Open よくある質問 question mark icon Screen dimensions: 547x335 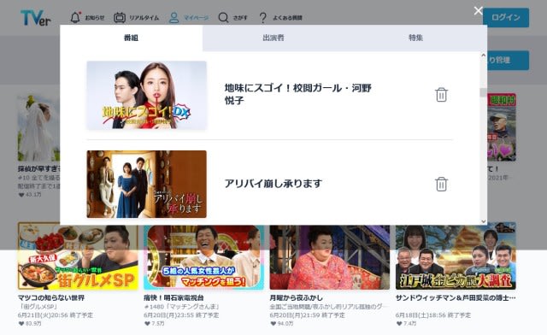click(262, 17)
